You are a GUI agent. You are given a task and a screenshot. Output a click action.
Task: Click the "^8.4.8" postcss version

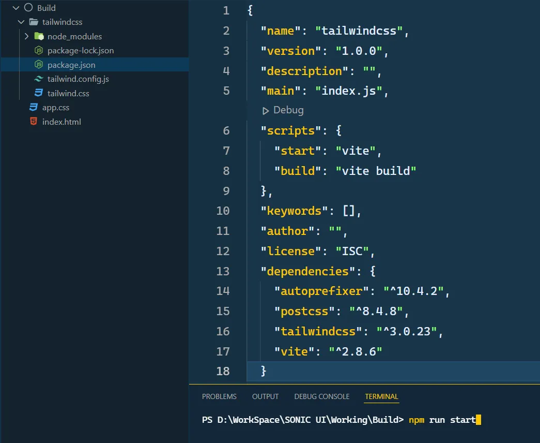pyautogui.click(x=376, y=311)
